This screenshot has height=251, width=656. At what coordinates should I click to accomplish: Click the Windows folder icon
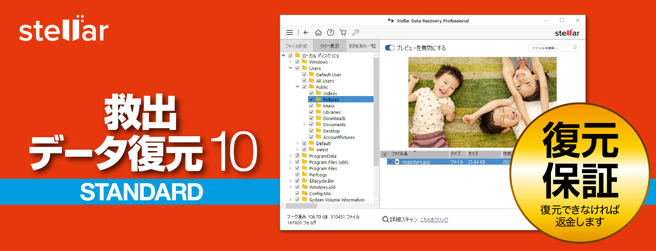(x=305, y=62)
